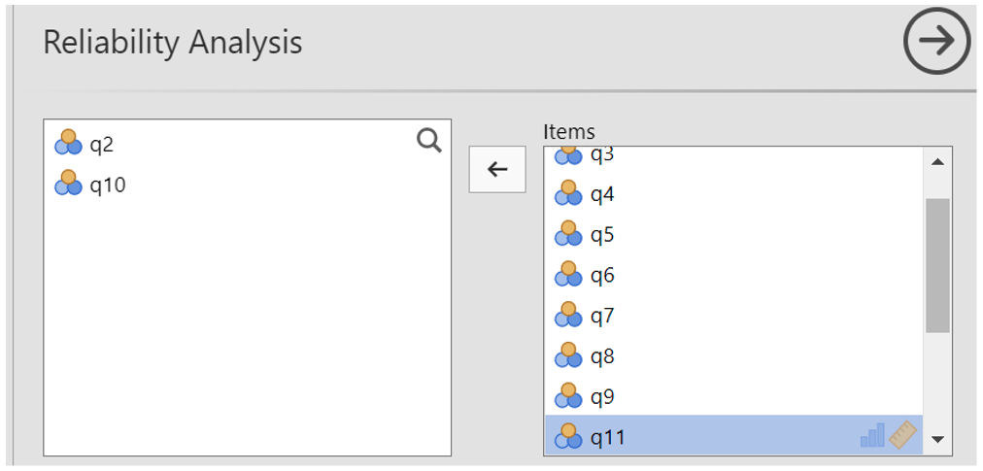The width and height of the screenshot is (983, 471).
Task: Select the highlighted q11 item
Action: point(608,438)
